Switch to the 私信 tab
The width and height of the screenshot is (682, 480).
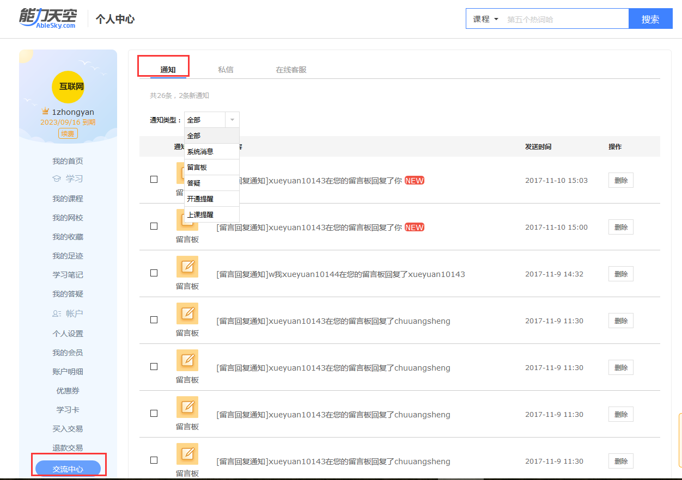pos(226,70)
